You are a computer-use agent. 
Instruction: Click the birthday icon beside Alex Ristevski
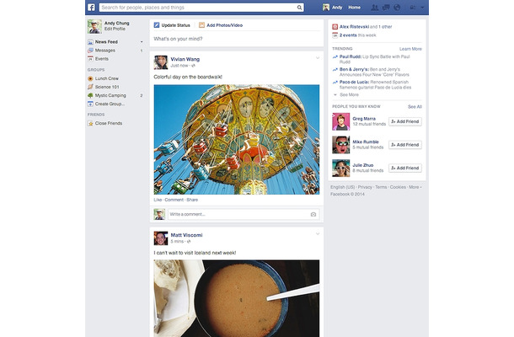335,27
